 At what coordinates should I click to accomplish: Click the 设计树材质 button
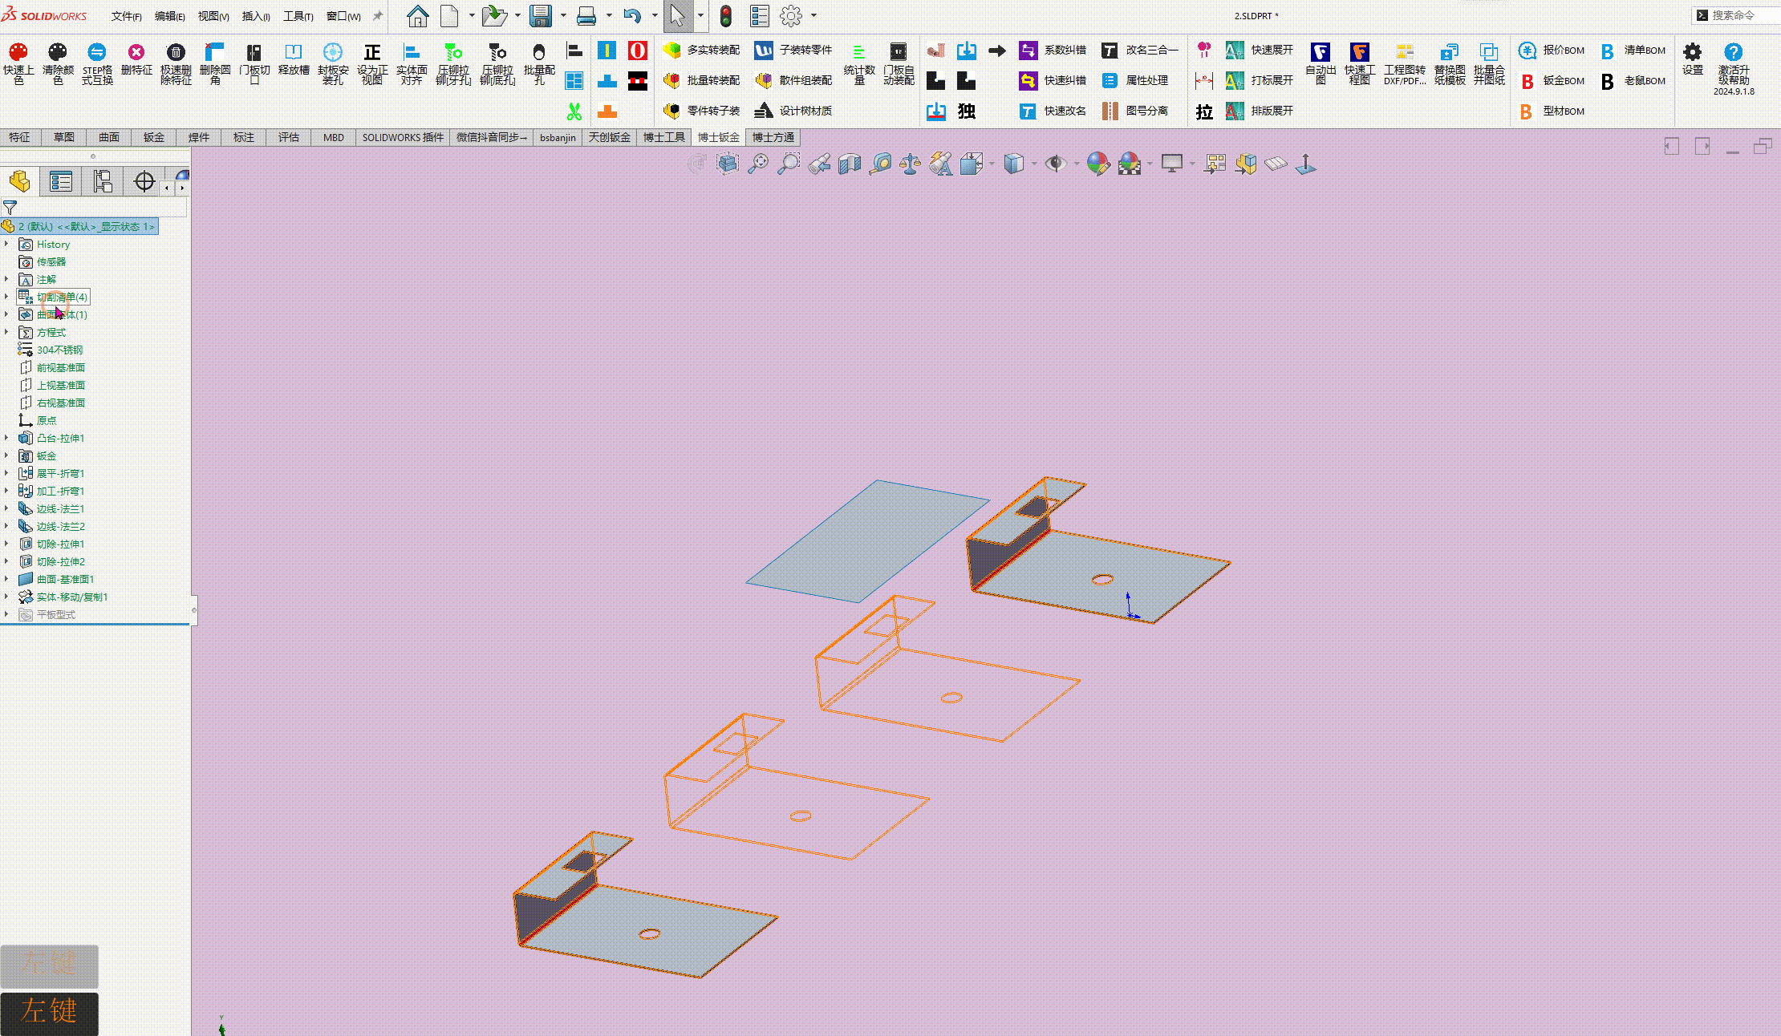(793, 111)
